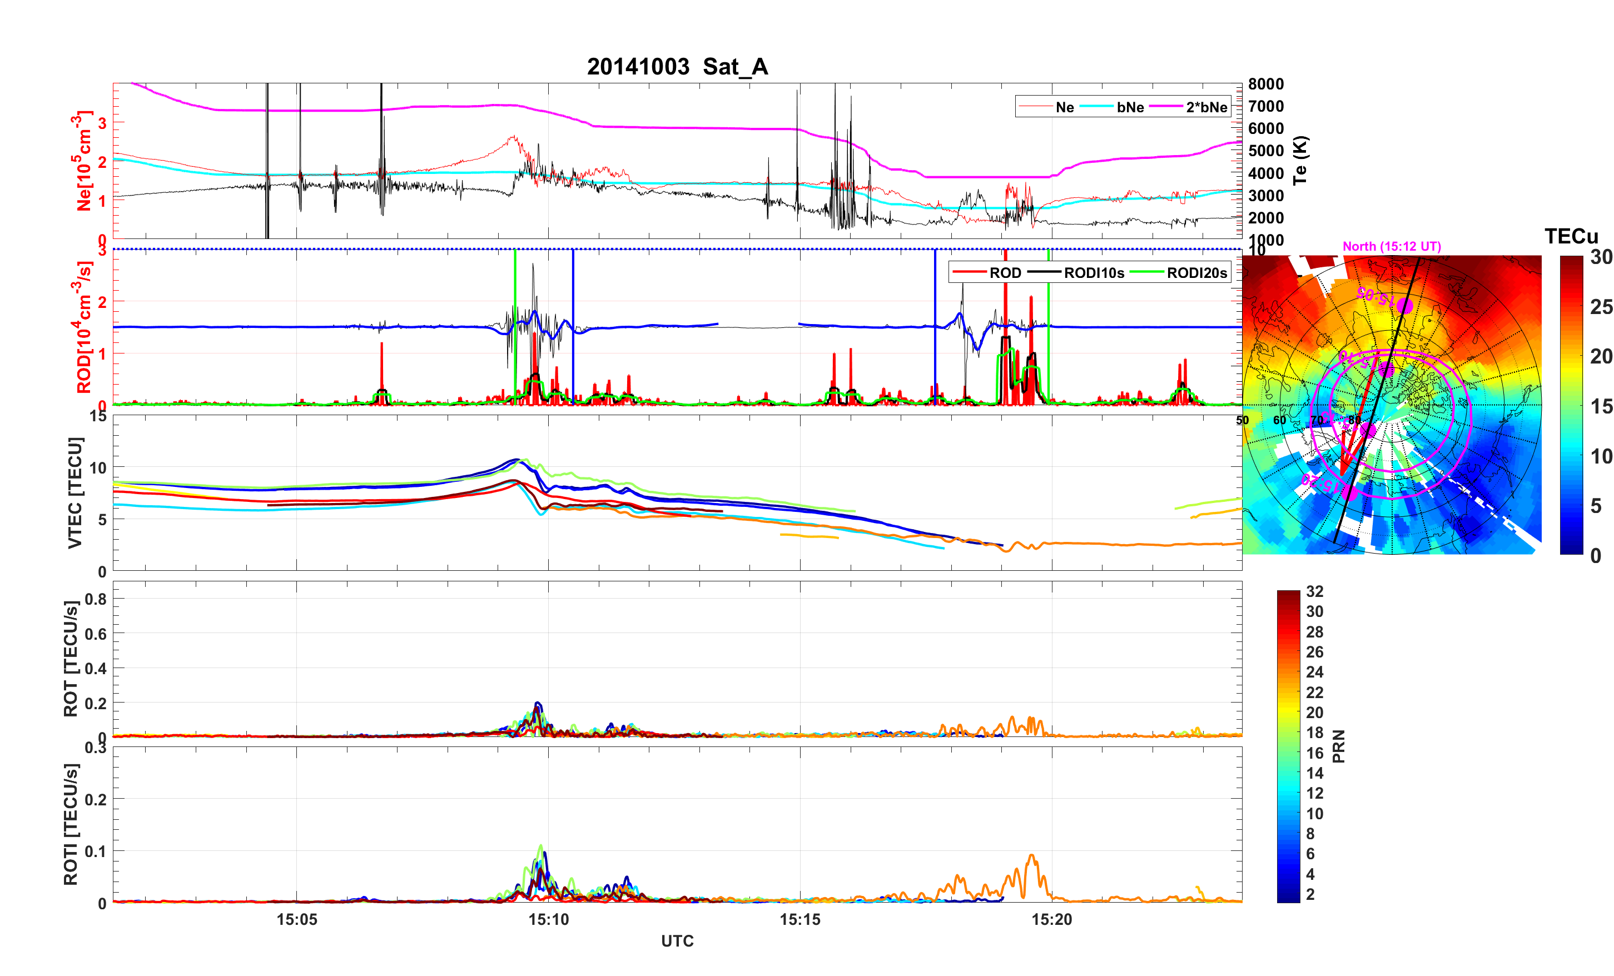Click the 15:20 time tick label
Image resolution: width=1614 pixels, height=976 pixels.
[1051, 919]
